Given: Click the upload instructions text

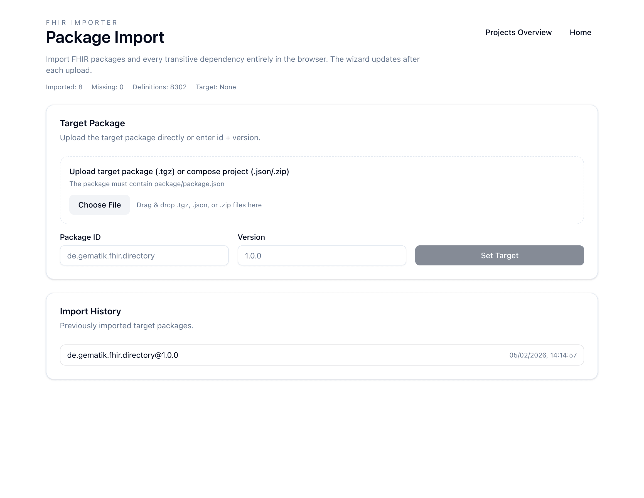Looking at the screenshot, I should pos(179,172).
